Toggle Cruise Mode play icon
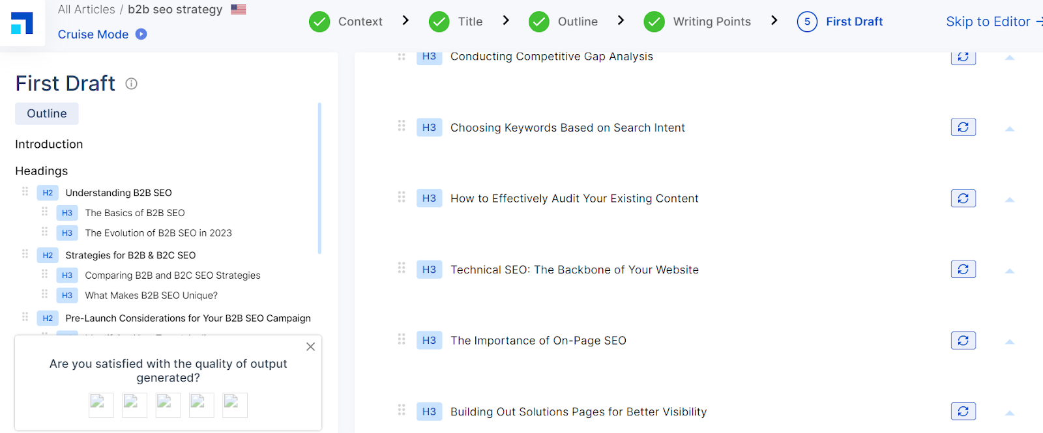Screen dimensions: 1043x433 coord(141,34)
